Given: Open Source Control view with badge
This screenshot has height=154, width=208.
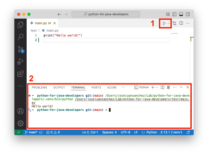Looking at the screenshot, I should point(20,49).
